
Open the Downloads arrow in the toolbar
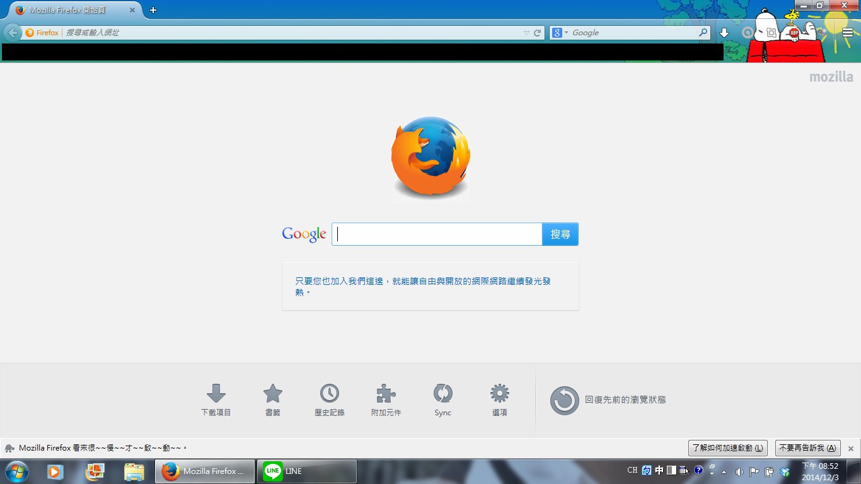pos(724,33)
